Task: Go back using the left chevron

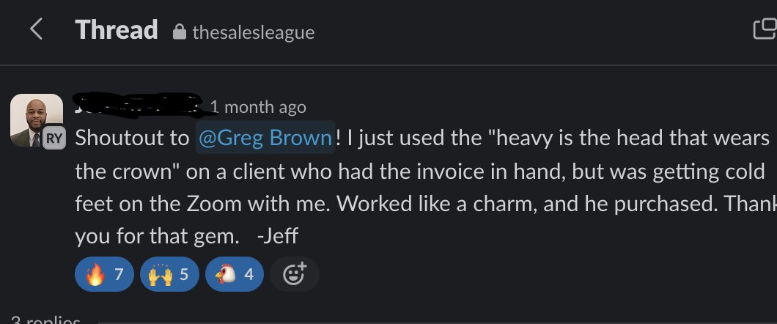Action: [x=36, y=30]
